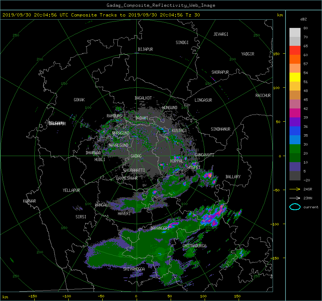Viewport: 322px width, 301px height.
Task: Click the purple 39 dBZ legend swatch
Action: [x=295, y=122]
